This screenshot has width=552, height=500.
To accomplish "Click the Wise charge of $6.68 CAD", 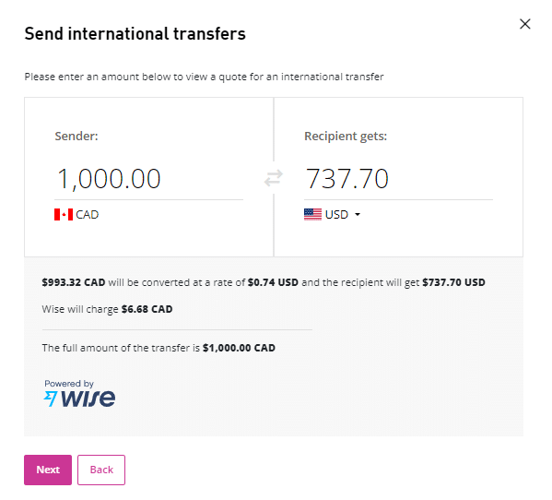I will [x=147, y=309].
